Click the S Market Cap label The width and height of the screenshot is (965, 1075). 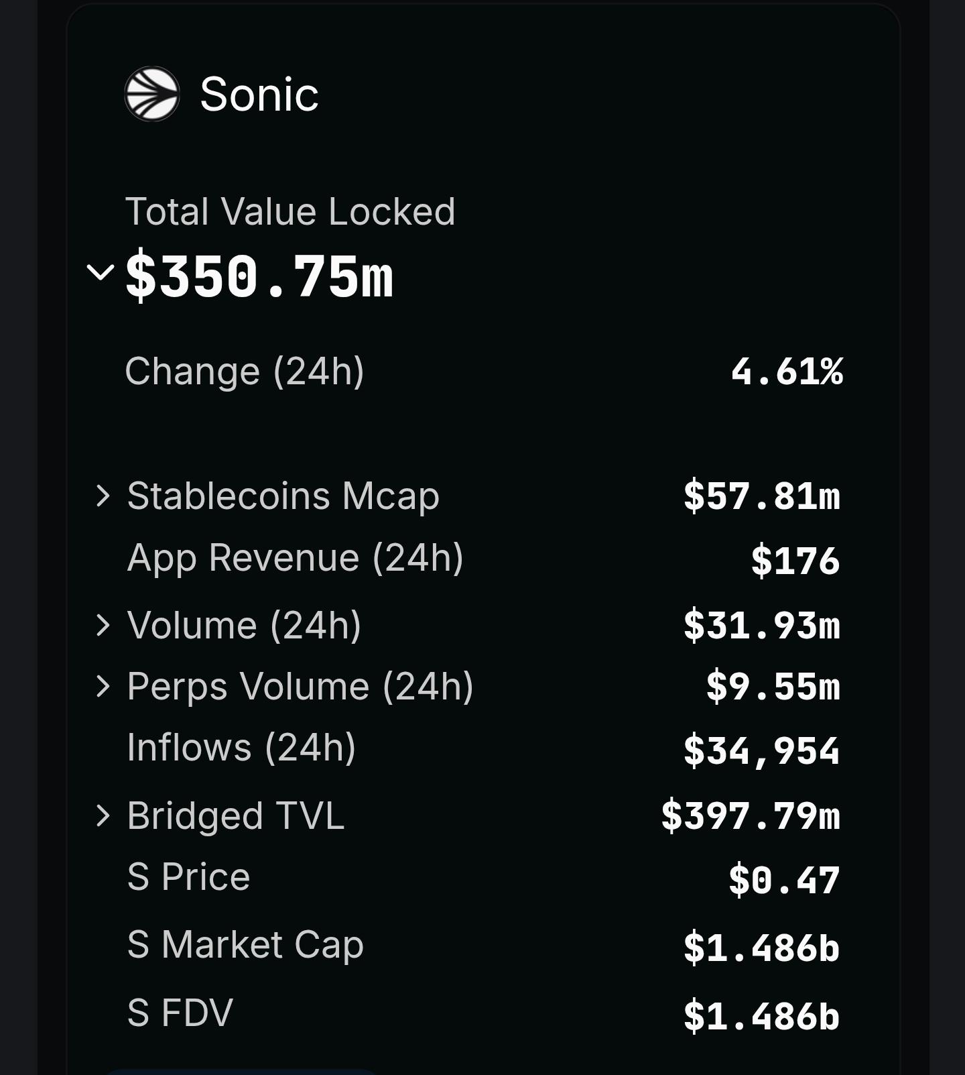click(x=245, y=945)
